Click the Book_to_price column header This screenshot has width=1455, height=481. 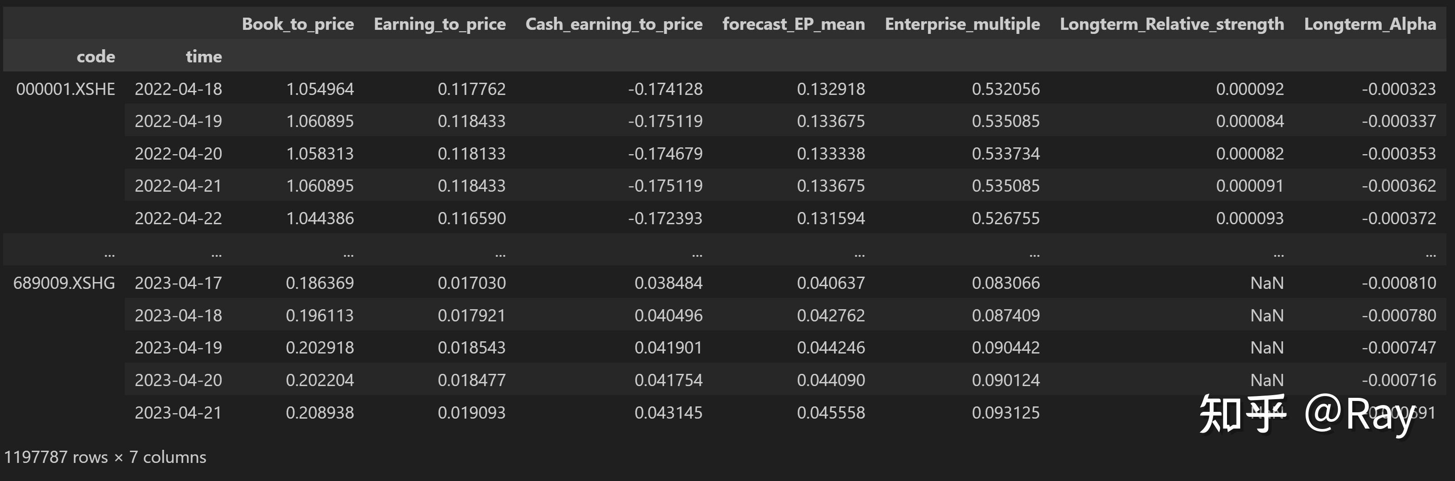click(298, 24)
